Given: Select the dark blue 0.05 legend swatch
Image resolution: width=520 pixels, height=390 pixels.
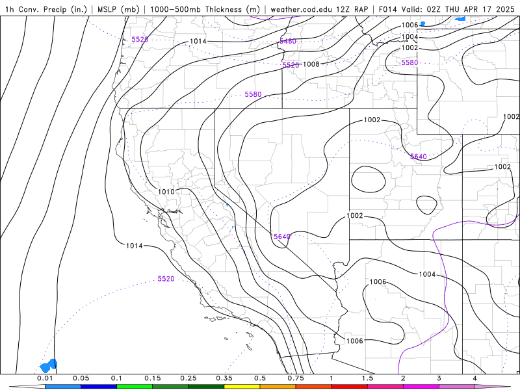Looking at the screenshot, I should click(99, 387).
